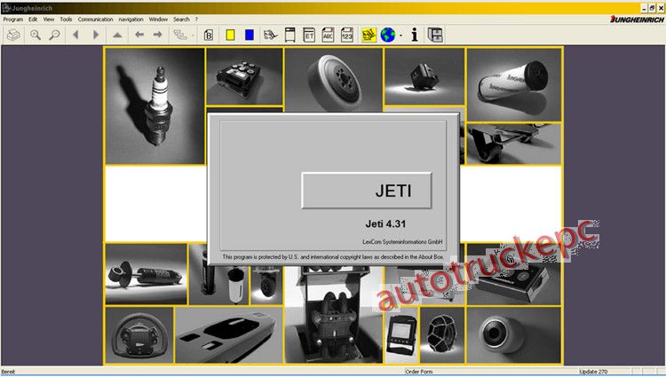Click the '123' number search icon

(x=347, y=35)
